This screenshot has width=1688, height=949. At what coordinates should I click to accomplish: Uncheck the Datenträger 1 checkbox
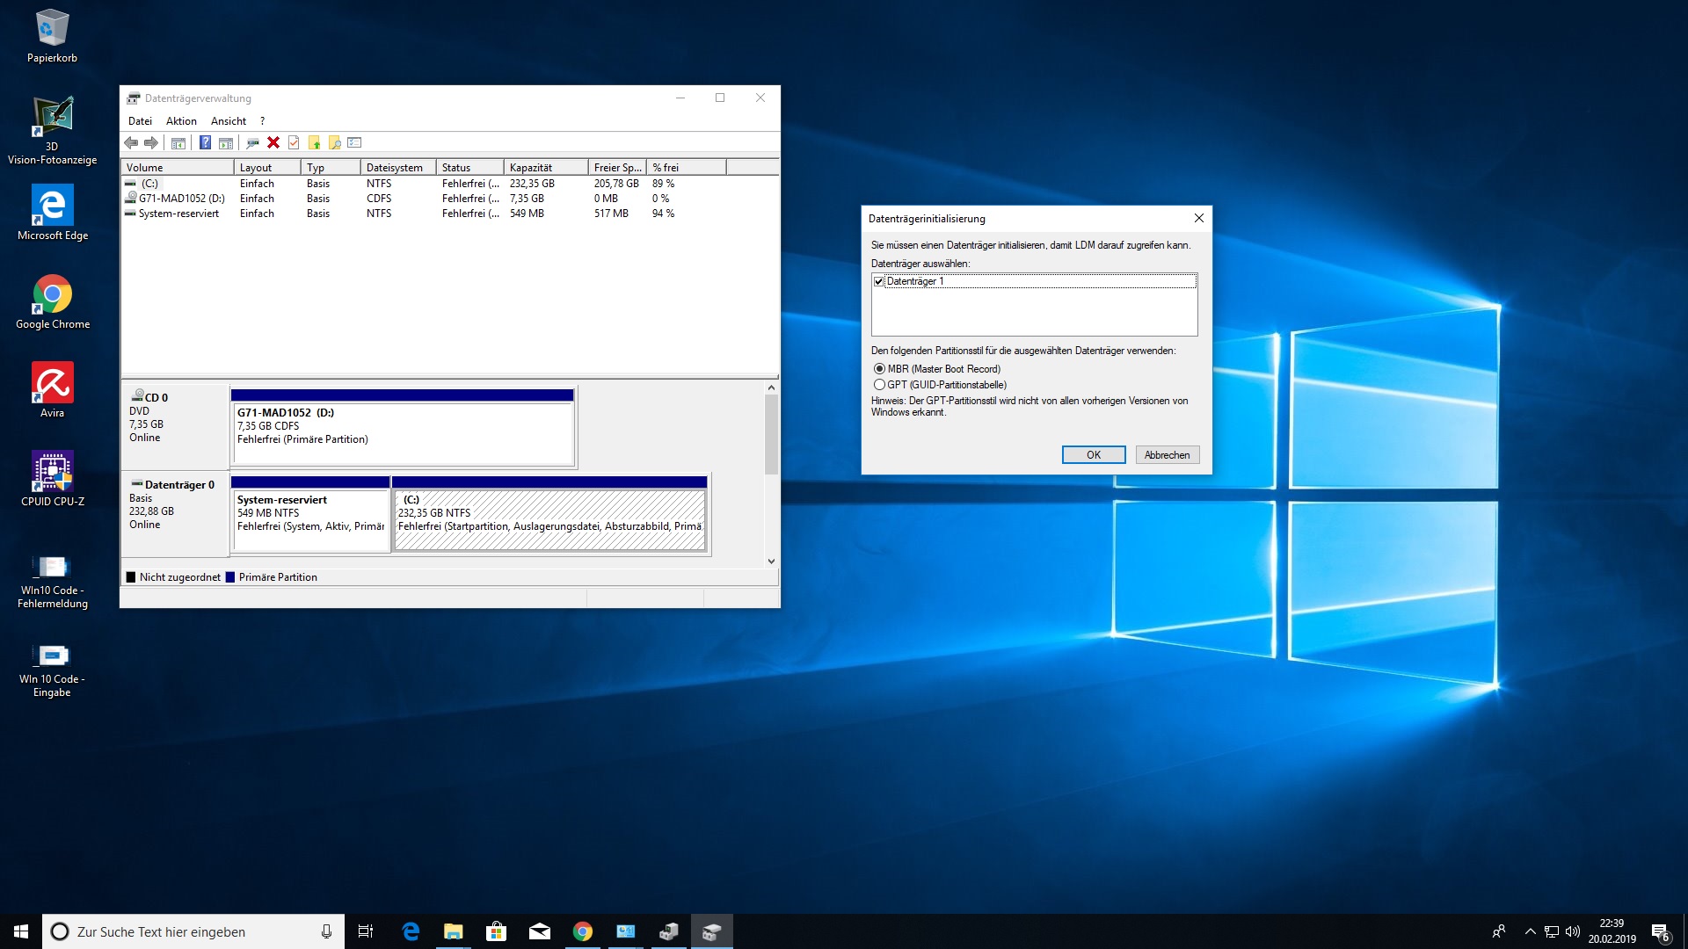coord(878,281)
